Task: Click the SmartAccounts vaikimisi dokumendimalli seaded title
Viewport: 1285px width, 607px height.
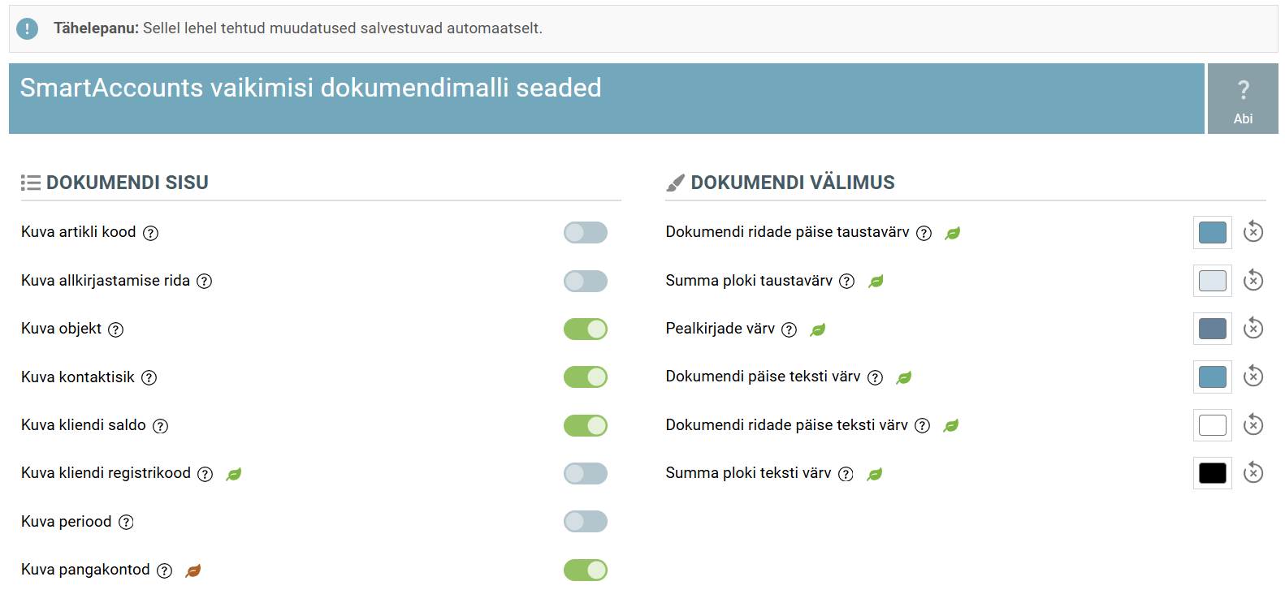Action: (x=311, y=88)
